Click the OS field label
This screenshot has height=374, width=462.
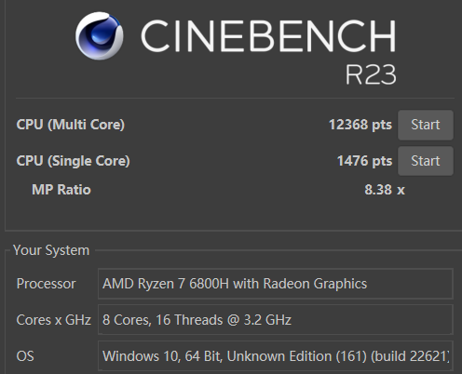point(25,356)
